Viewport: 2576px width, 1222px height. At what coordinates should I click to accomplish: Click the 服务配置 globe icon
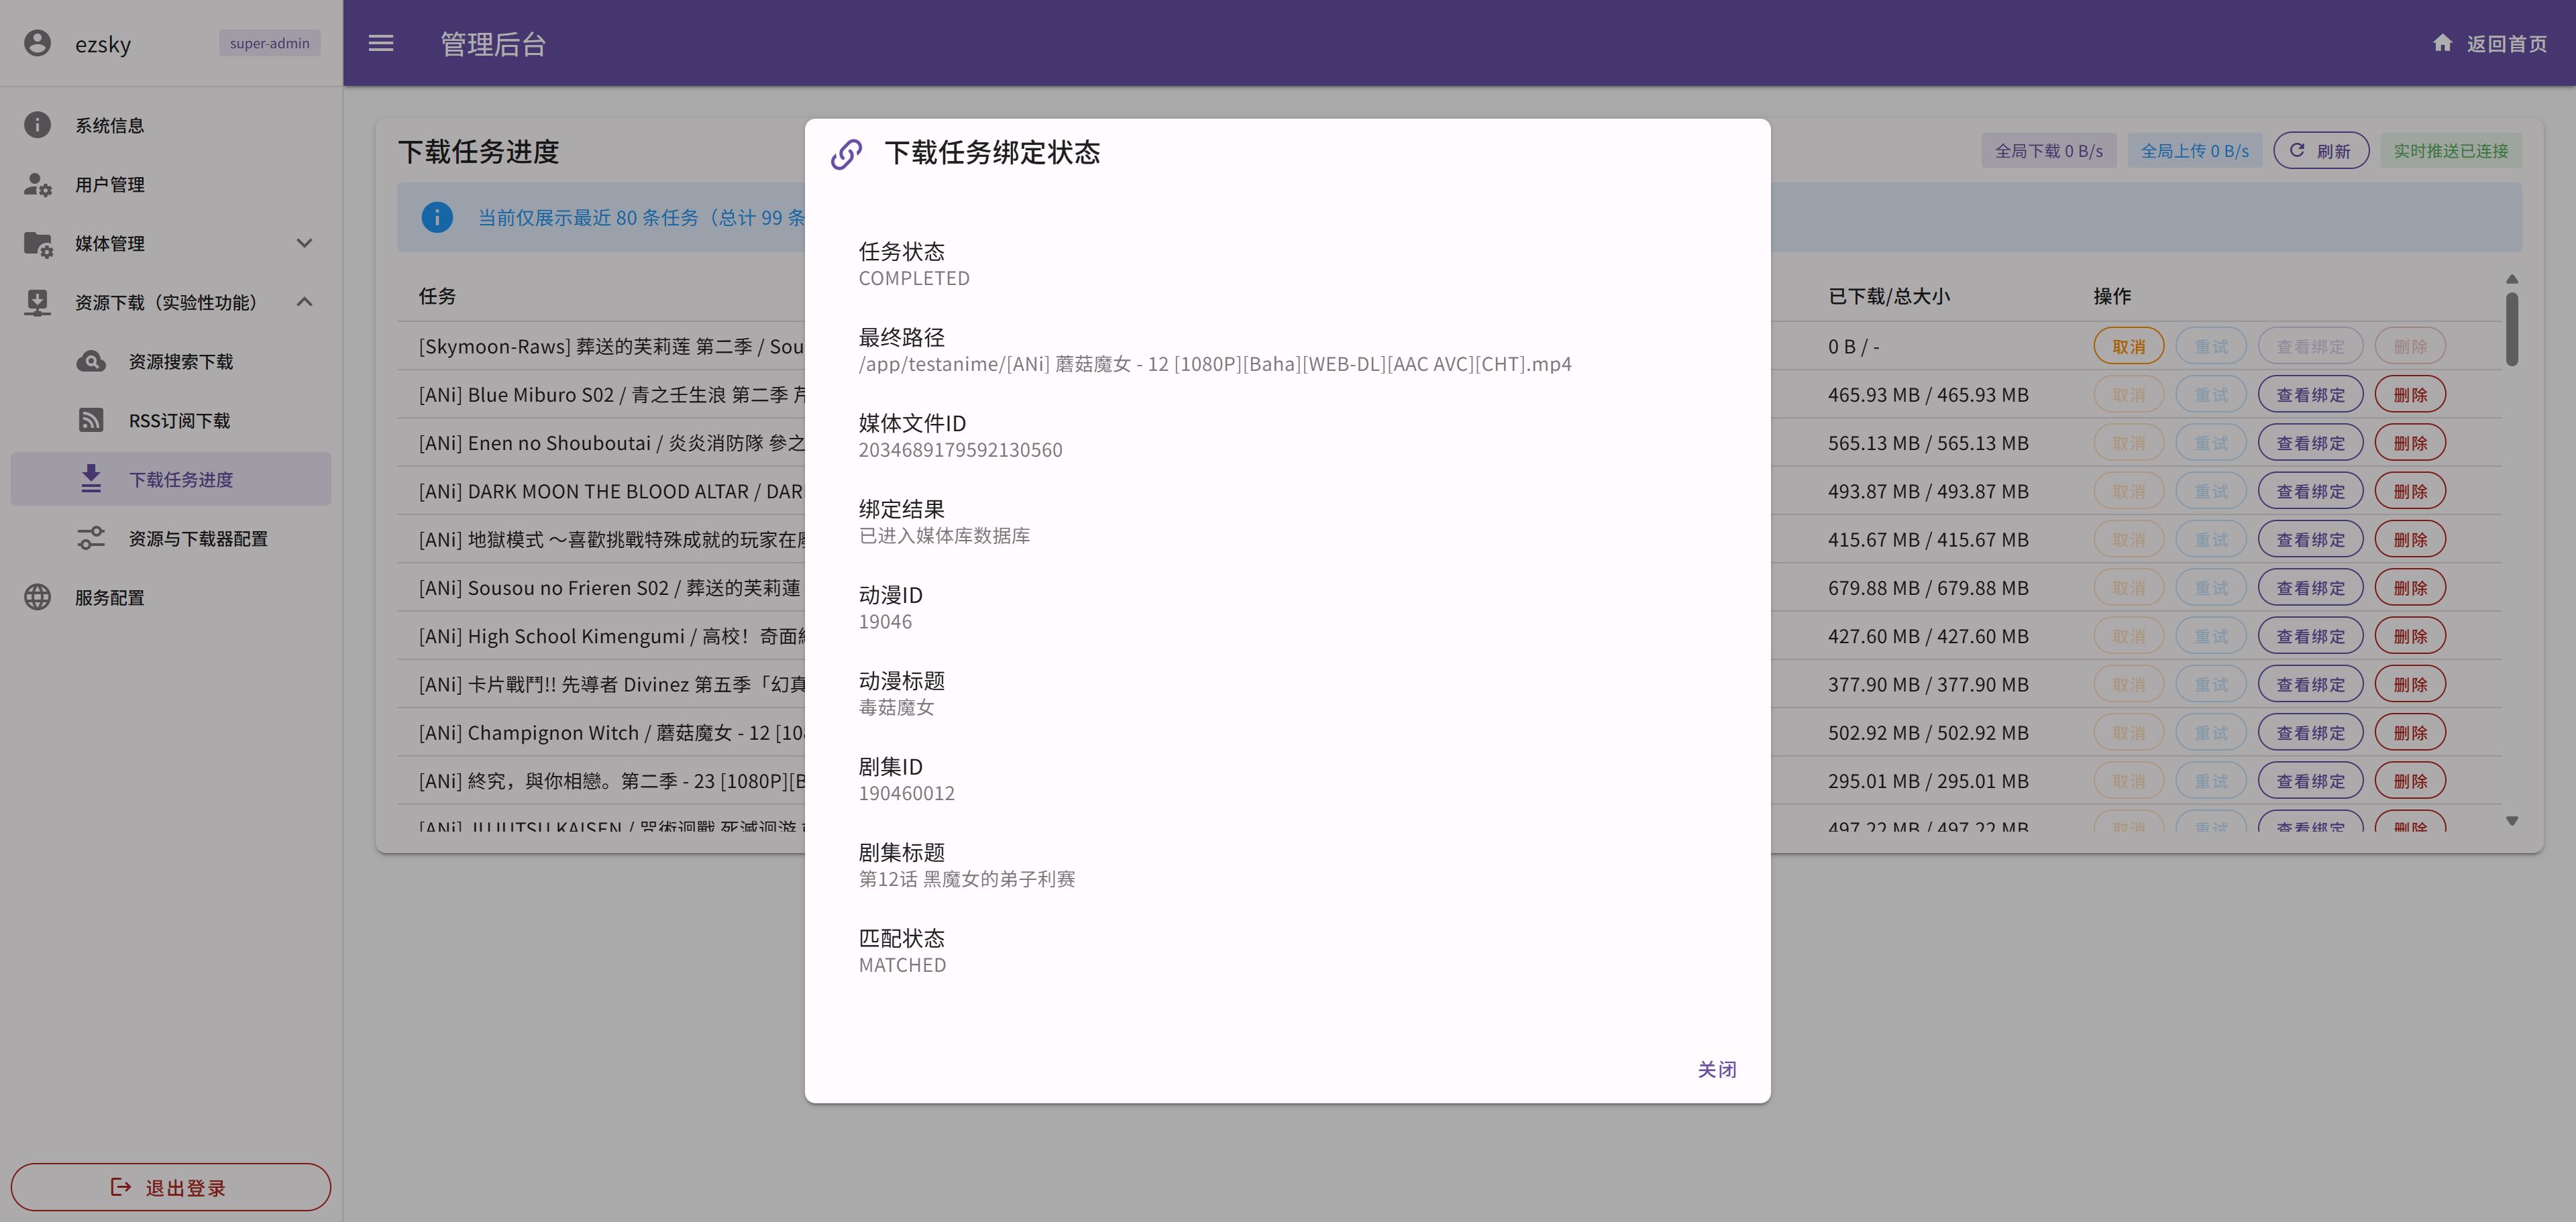coord(37,597)
